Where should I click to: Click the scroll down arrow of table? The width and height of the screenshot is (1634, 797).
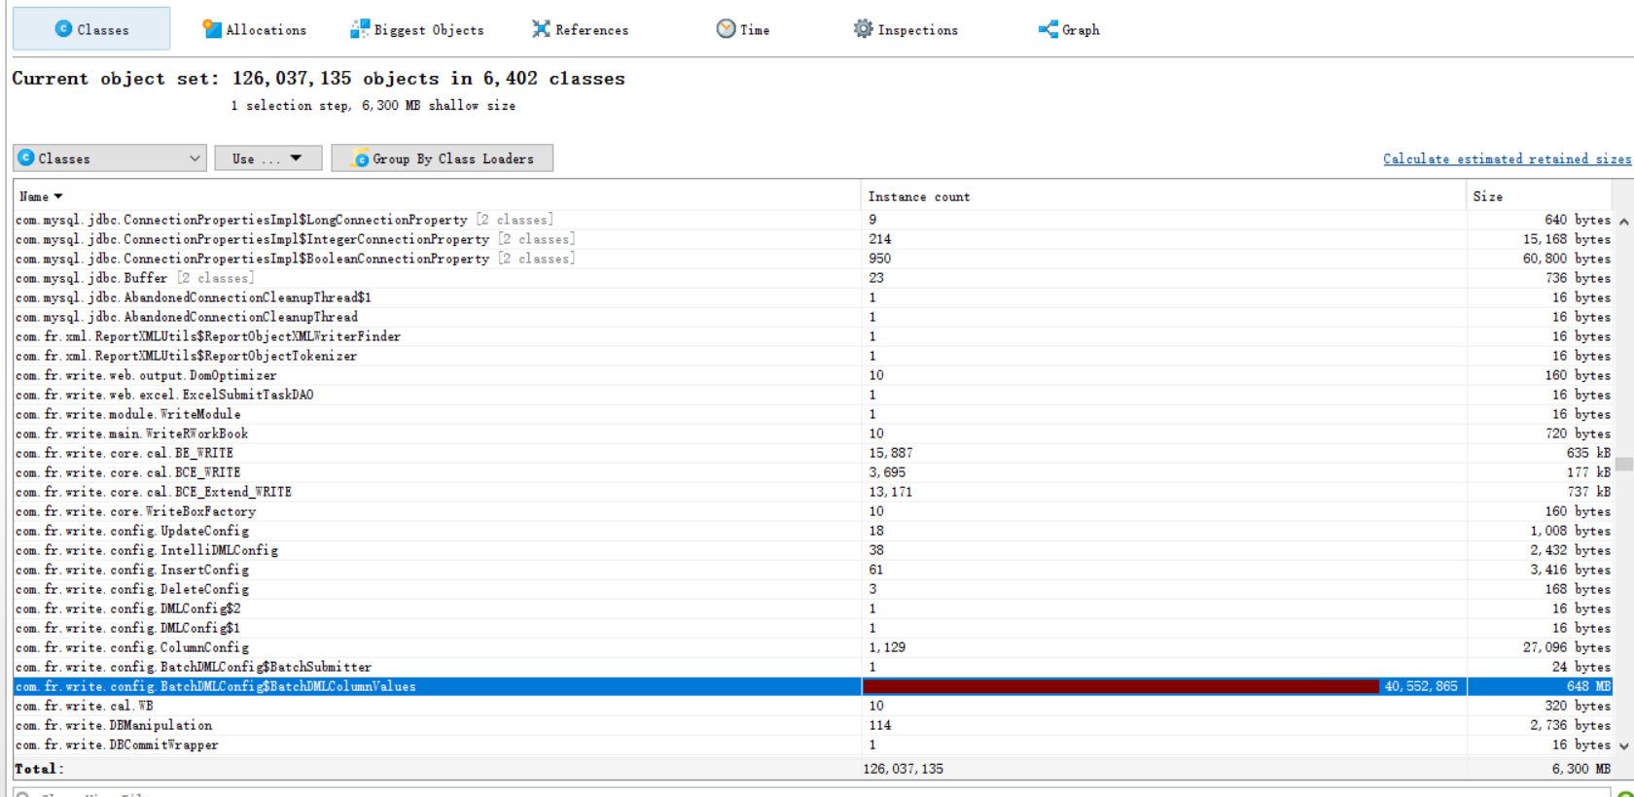tap(1623, 745)
